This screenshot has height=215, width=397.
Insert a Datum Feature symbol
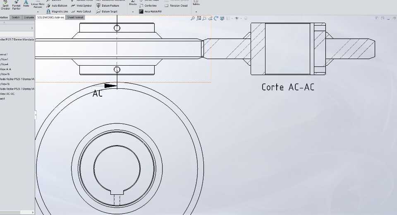coord(108,5)
